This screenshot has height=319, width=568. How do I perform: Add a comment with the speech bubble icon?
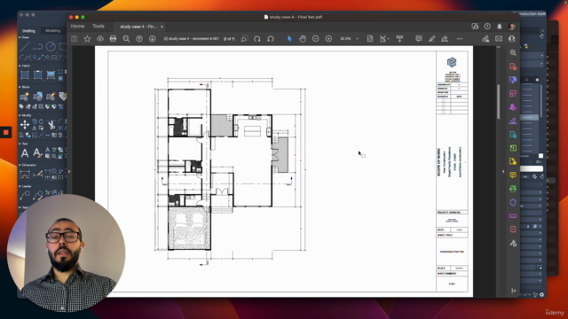(x=418, y=39)
